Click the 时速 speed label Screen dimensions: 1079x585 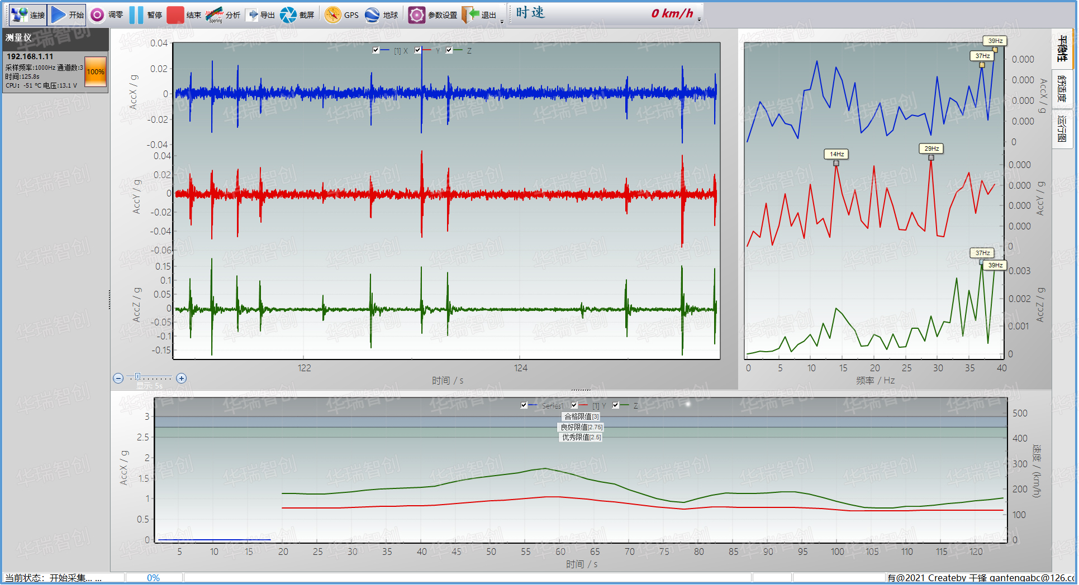point(530,13)
